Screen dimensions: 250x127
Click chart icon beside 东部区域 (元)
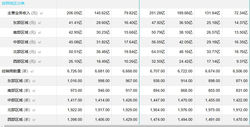pyautogui.click(x=40, y=23)
